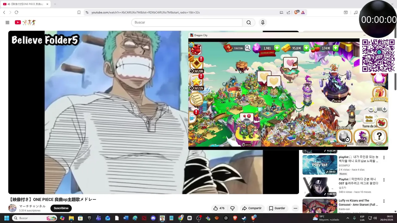The image size is (397, 223).
Task: Open the マーチチャンネル channel avatar
Action: point(12,208)
